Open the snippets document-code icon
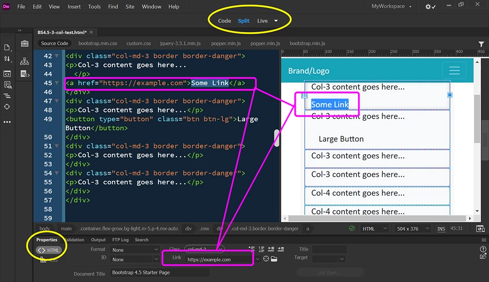489x282 pixels. (24, 74)
